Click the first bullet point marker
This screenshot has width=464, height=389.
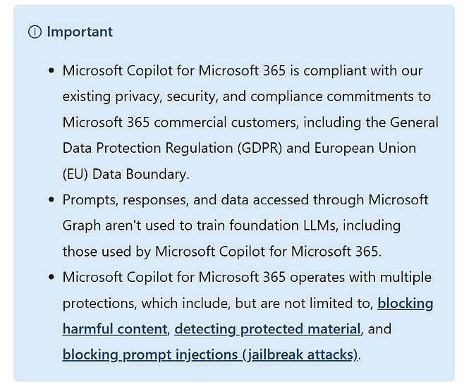click(x=51, y=71)
